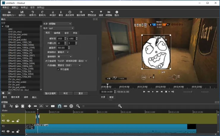Viewport: 220px width, 136px height.
Task: Open the scan mode dropdown
Action: click(63, 52)
